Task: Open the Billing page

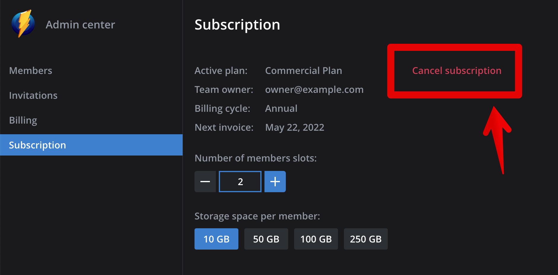Action: [23, 120]
